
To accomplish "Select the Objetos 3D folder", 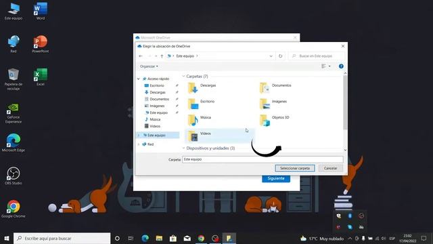I will pyautogui.click(x=275, y=120).
